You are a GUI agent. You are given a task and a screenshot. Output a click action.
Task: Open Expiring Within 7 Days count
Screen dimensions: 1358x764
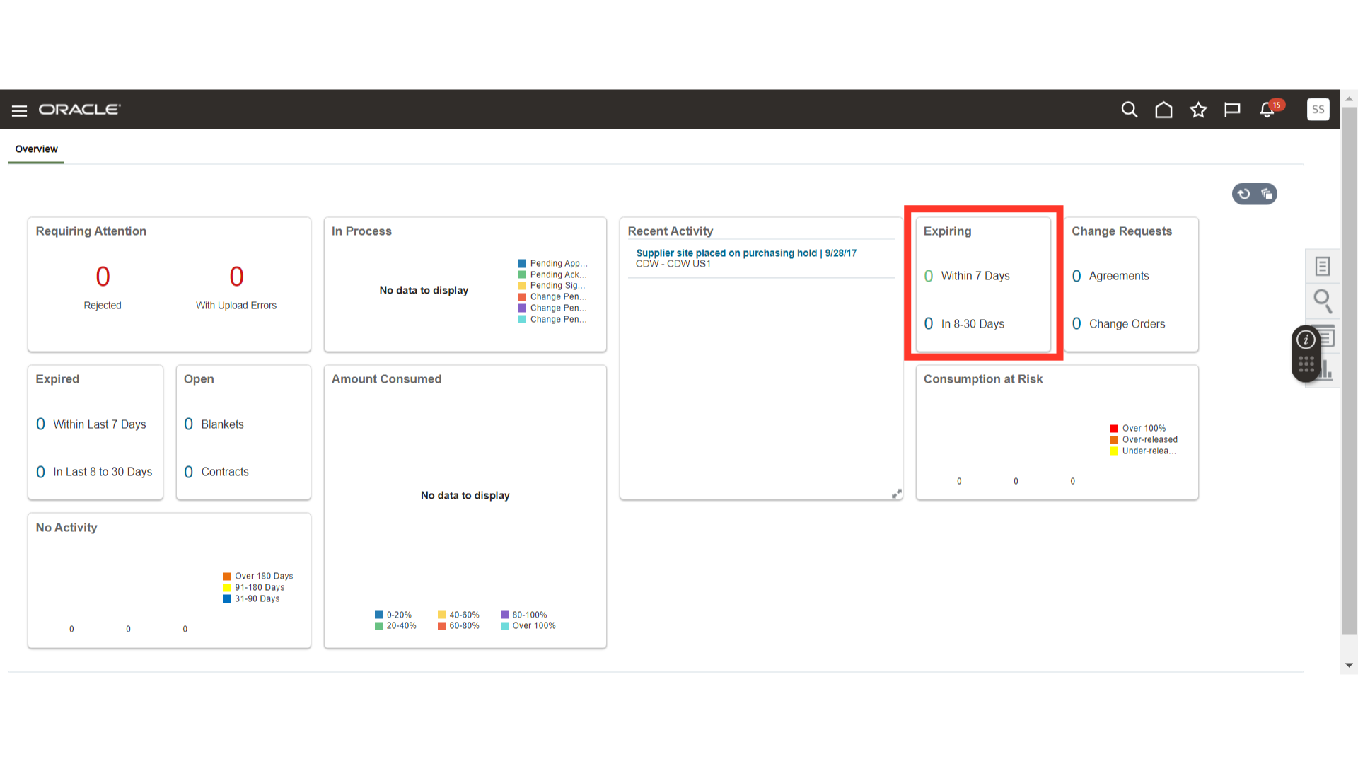coord(929,276)
